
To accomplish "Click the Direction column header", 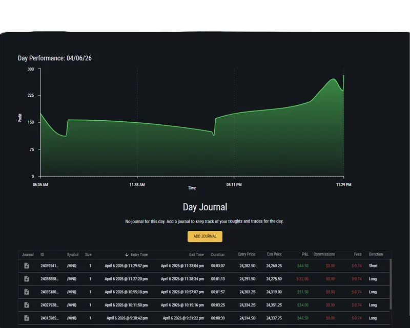I will click(376, 254).
